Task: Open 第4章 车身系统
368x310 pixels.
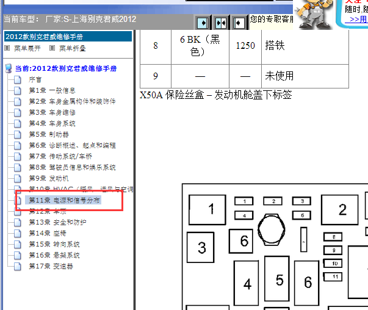Action: 52,123
